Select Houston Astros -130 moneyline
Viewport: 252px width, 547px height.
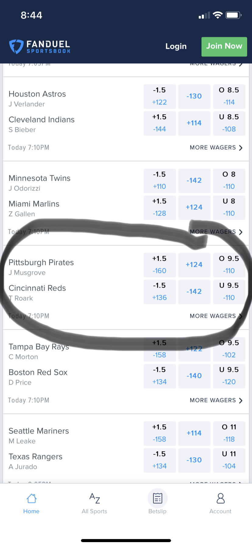pos(194,96)
